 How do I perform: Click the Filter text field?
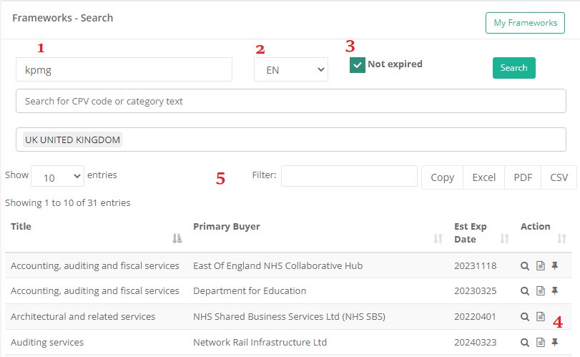tap(349, 176)
